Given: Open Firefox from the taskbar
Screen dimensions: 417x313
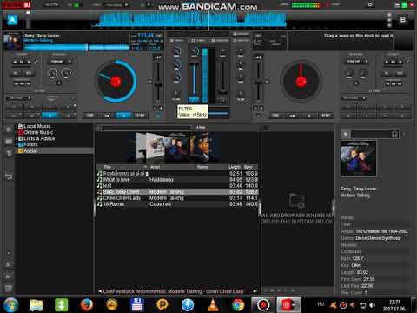Looking at the screenshot, I should pyautogui.click(x=86, y=304).
